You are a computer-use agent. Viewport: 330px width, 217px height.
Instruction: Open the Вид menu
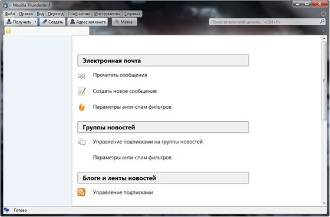(40, 14)
